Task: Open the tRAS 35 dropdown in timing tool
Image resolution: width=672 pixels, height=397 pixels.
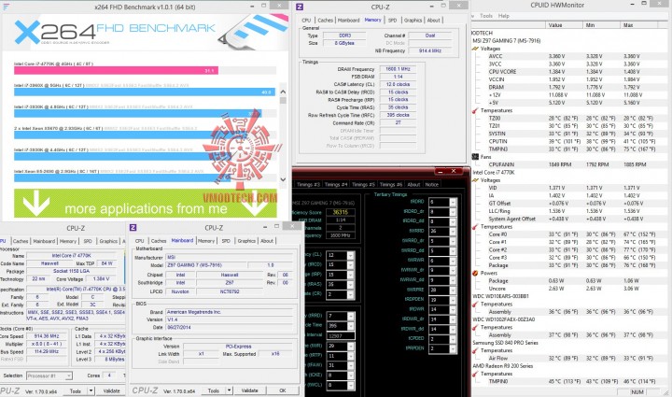Action: [351, 285]
